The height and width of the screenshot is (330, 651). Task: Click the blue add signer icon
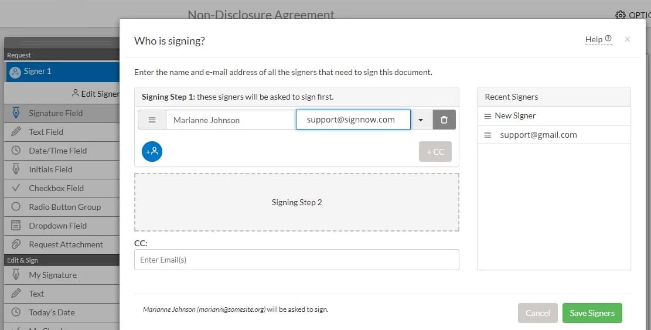(152, 151)
